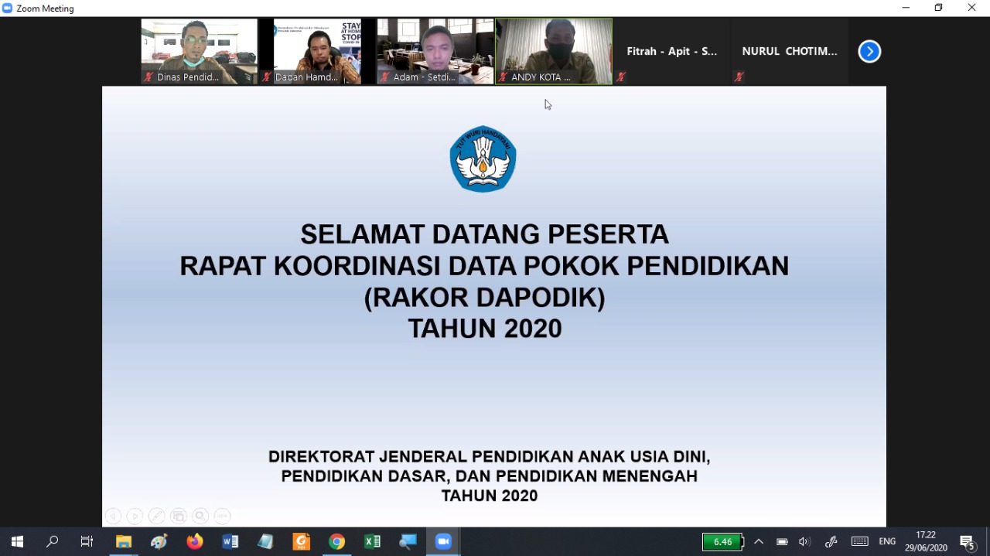
Task: Advance to next slide using arrow control
Action: (x=135, y=516)
